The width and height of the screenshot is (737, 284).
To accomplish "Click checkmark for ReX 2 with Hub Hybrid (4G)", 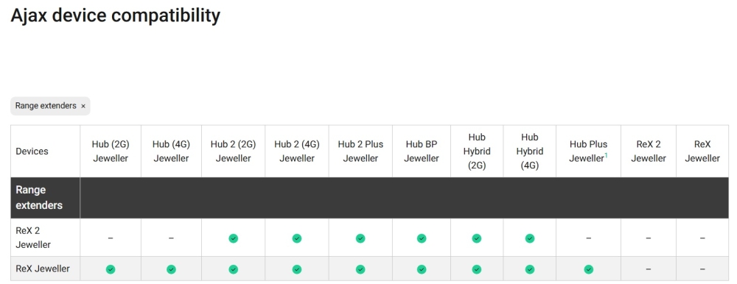I will [530, 238].
